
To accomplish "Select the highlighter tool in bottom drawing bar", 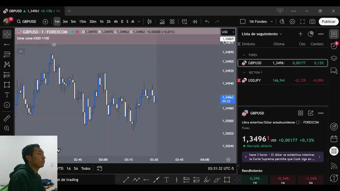I will point(207,180).
